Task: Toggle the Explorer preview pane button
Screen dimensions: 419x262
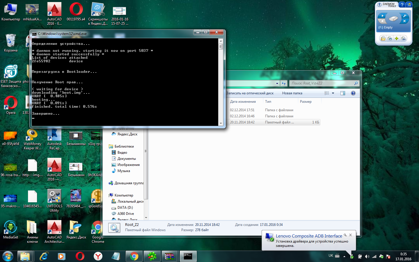Action: (342, 93)
